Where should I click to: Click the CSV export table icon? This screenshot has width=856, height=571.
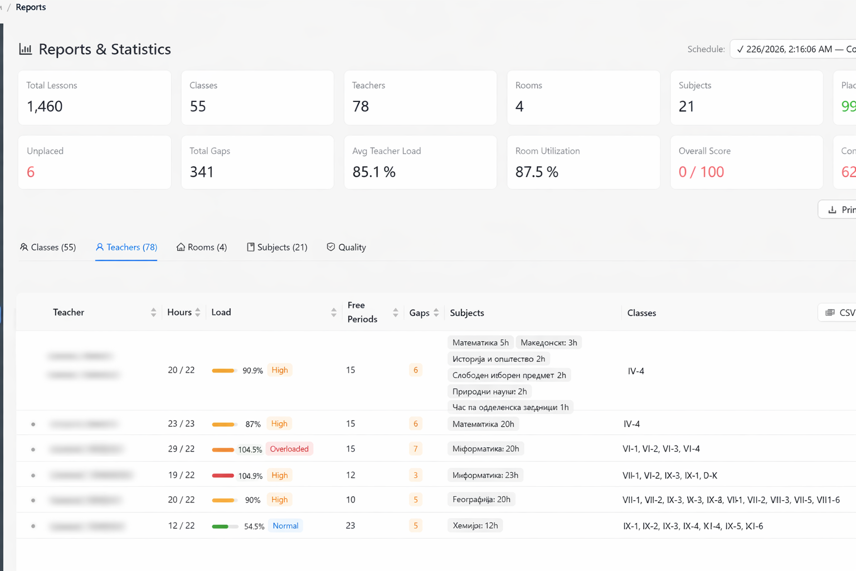(x=830, y=313)
